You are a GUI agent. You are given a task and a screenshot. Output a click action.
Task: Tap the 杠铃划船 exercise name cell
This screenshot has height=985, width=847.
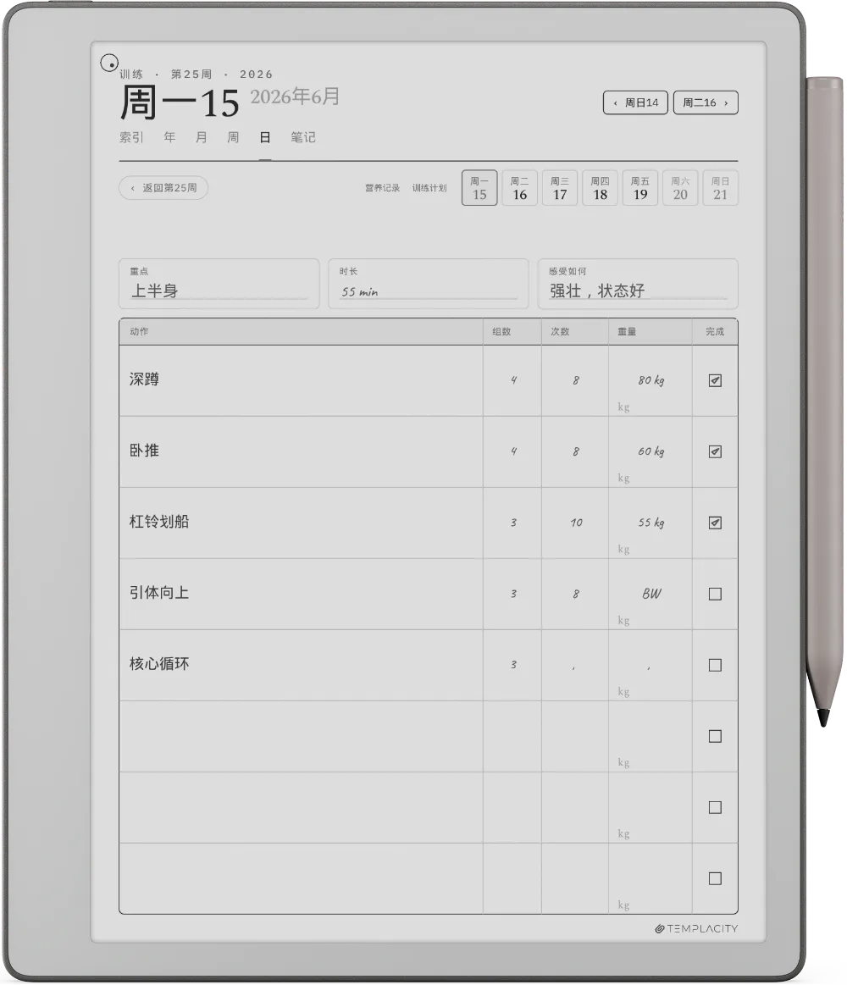coord(301,523)
